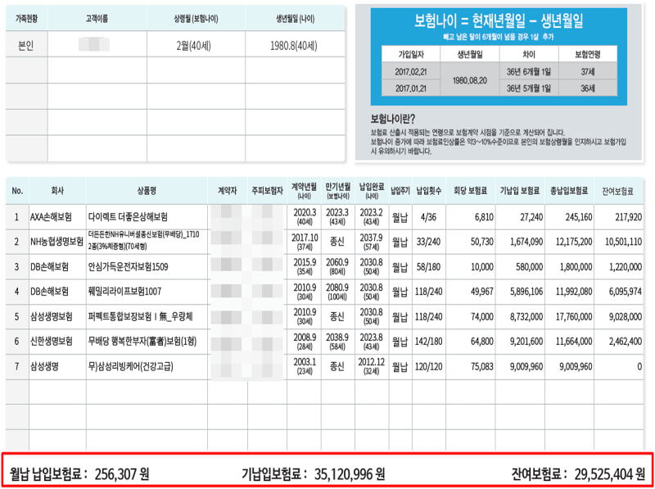Click the 납입완료 column header
Screen dimensions: 655x489
tap(372, 189)
